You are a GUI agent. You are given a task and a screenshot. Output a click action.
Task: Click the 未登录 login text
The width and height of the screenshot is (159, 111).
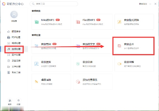tap(14, 21)
